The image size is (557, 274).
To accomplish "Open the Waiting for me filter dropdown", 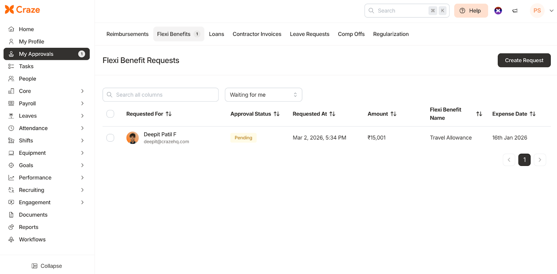I will [263, 95].
